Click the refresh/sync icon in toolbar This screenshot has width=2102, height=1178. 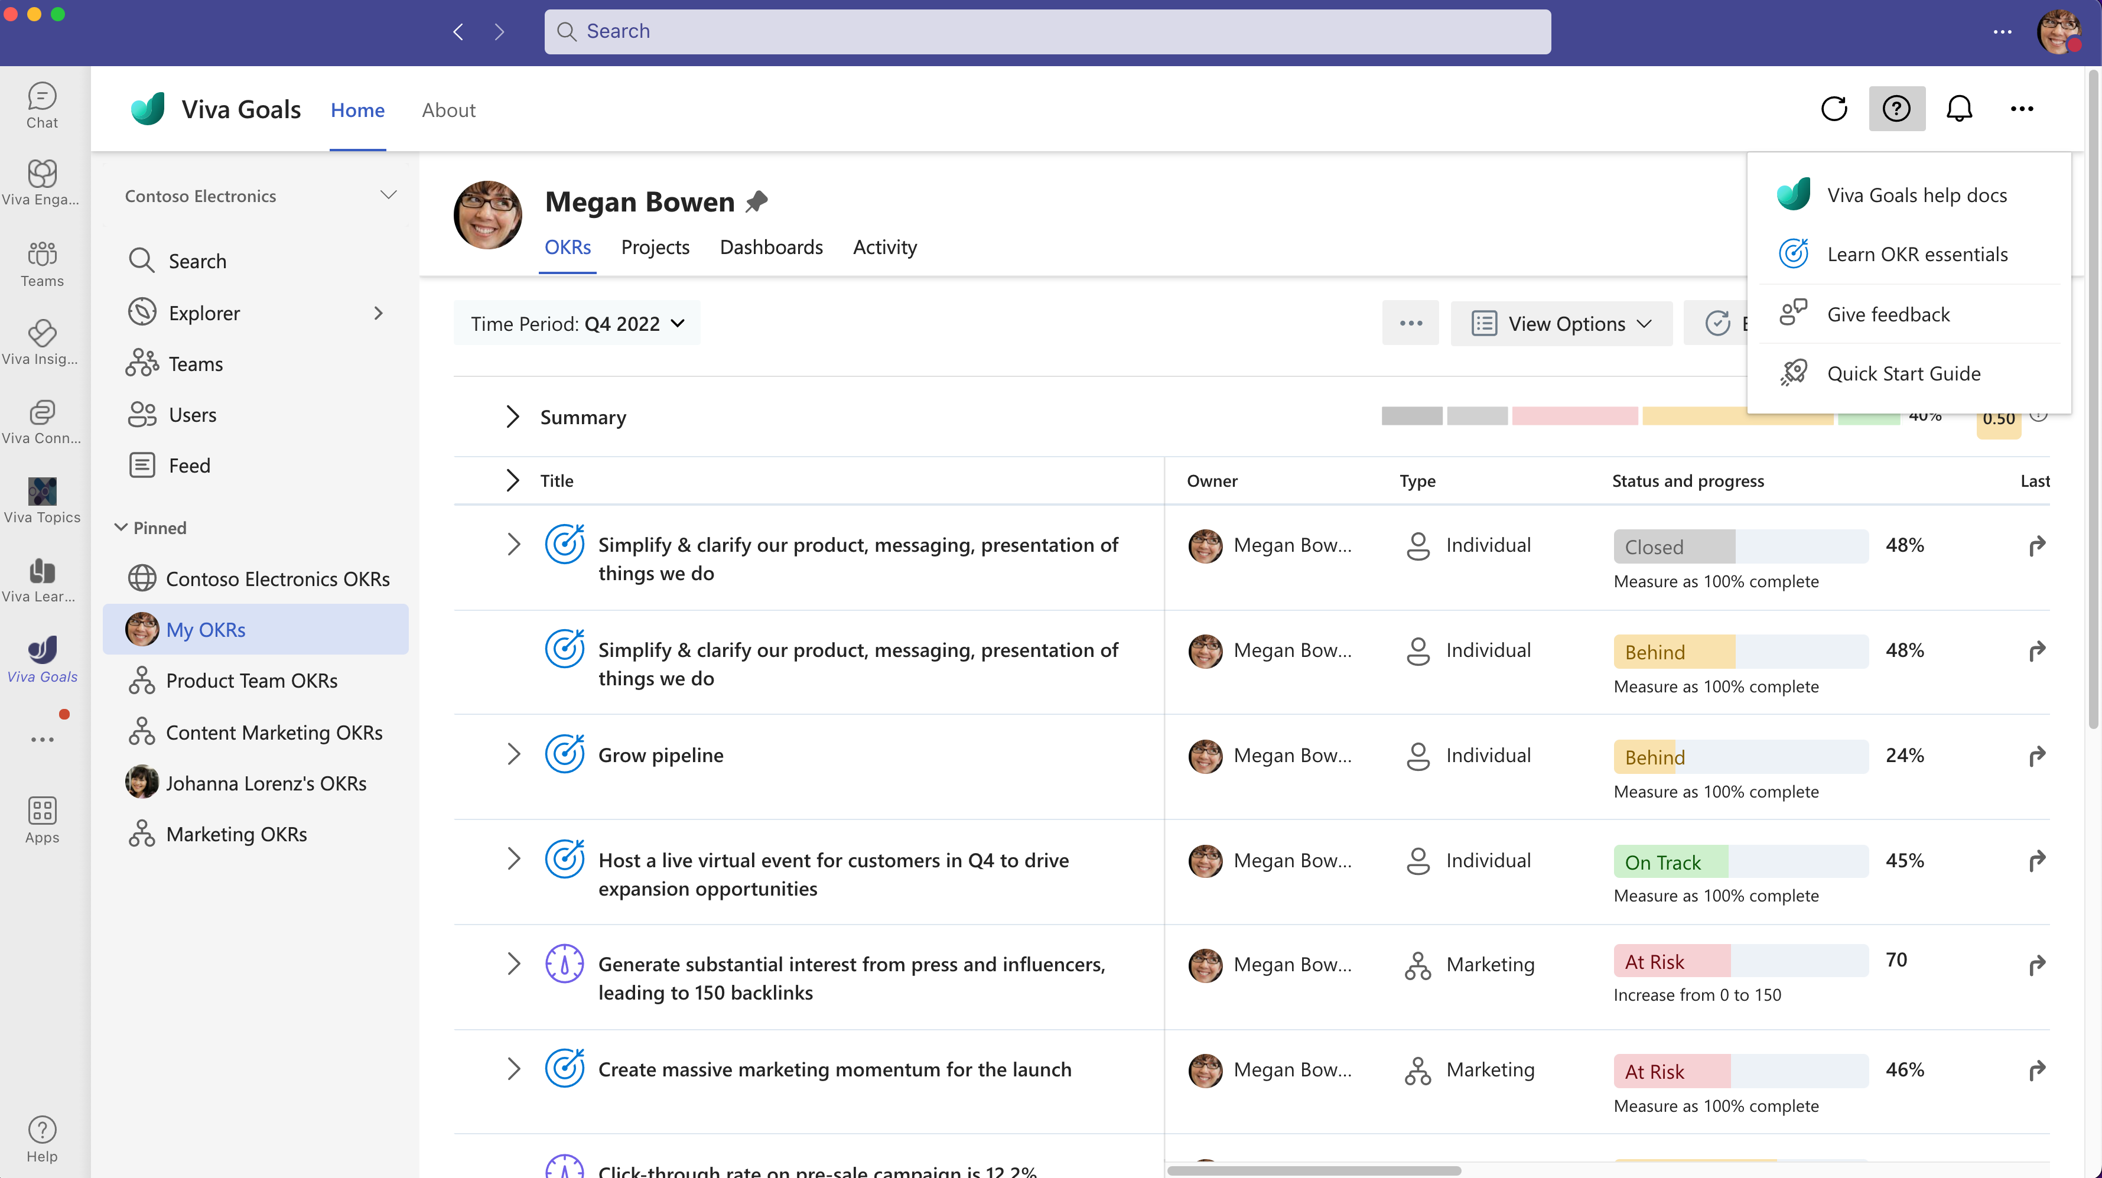[x=1835, y=108]
